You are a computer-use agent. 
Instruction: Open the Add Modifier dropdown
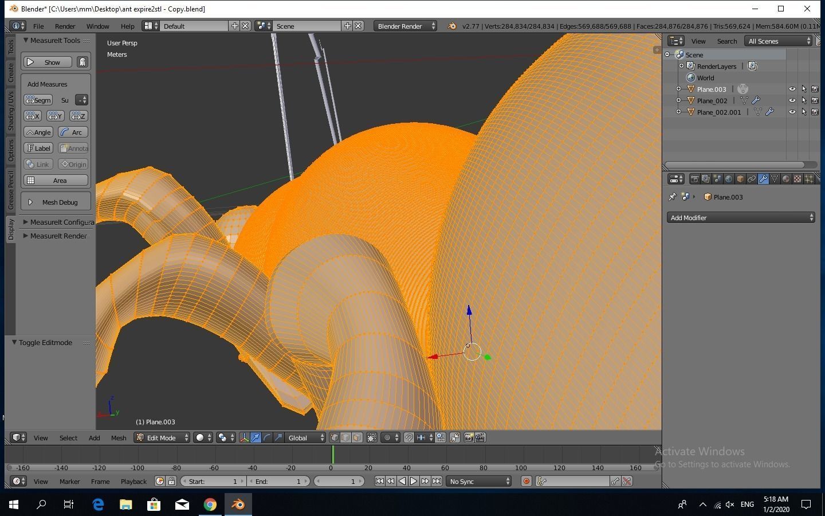741,218
